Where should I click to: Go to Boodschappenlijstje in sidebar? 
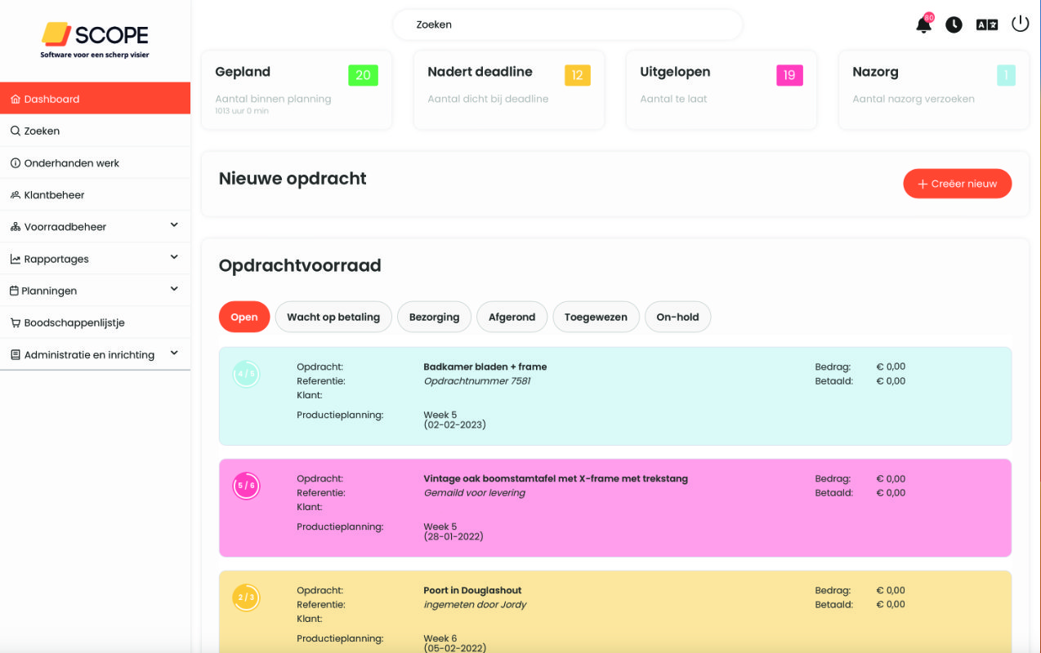pos(74,322)
